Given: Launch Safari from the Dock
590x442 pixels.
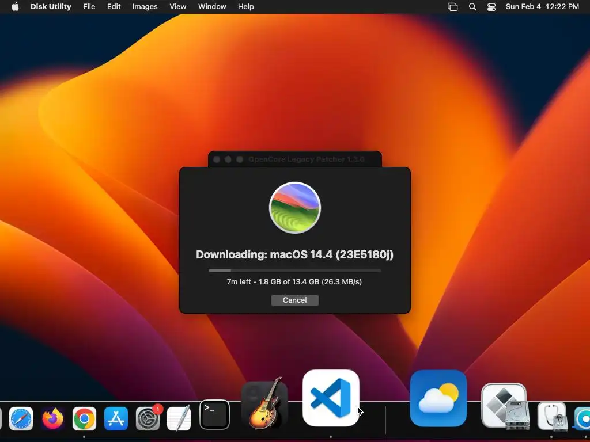Looking at the screenshot, I should pyautogui.click(x=21, y=418).
